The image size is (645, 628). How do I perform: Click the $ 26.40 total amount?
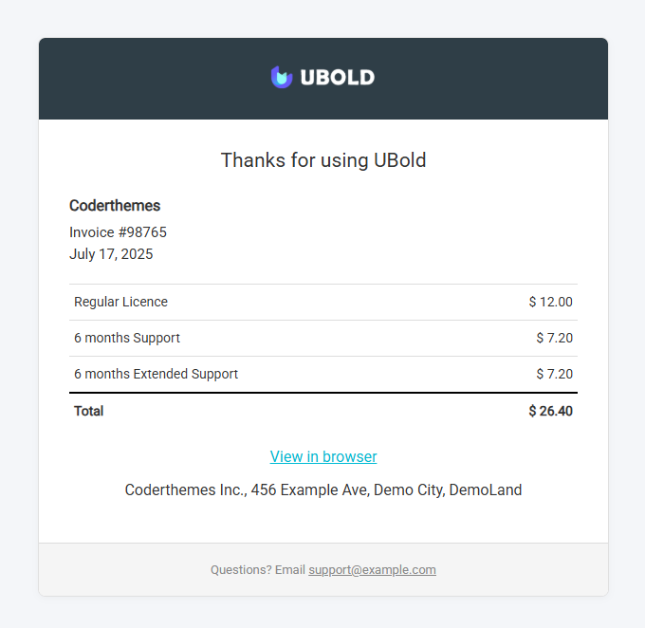pyautogui.click(x=550, y=411)
